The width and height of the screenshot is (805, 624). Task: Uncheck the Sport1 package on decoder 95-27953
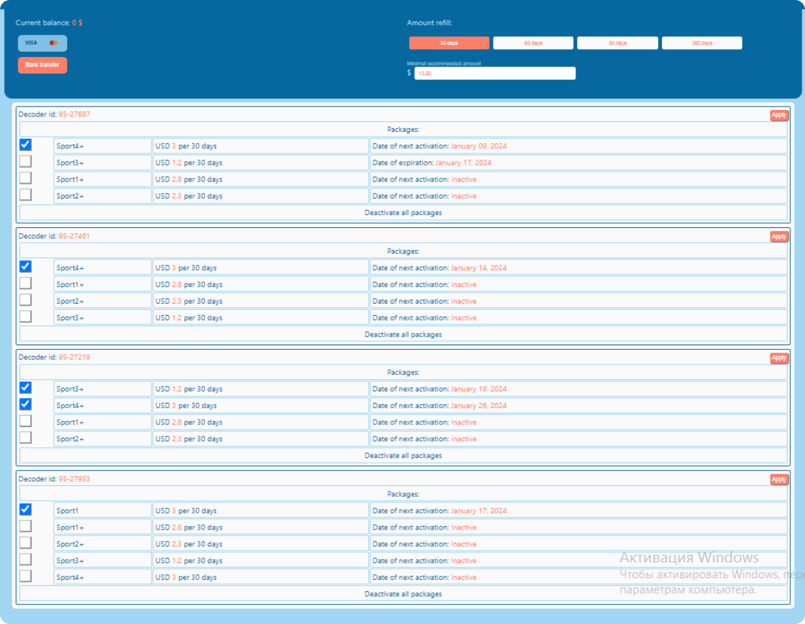click(25, 509)
